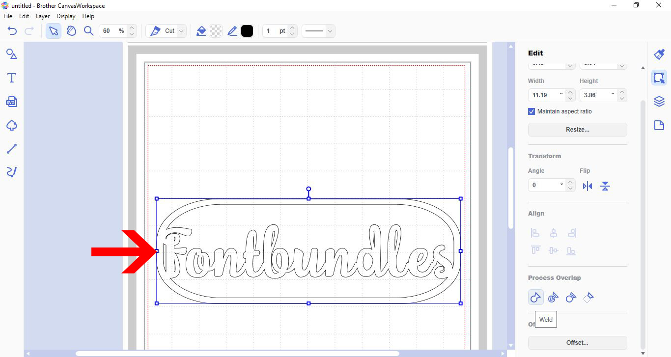This screenshot has height=357, width=671.
Task: Align objects to the right edge
Action: (571, 233)
